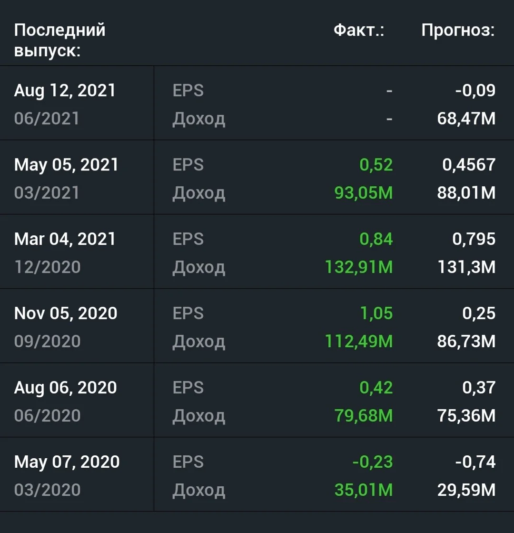The width and height of the screenshot is (514, 533).
Task: Click forecast revenue 68,47M
Action: (x=466, y=119)
